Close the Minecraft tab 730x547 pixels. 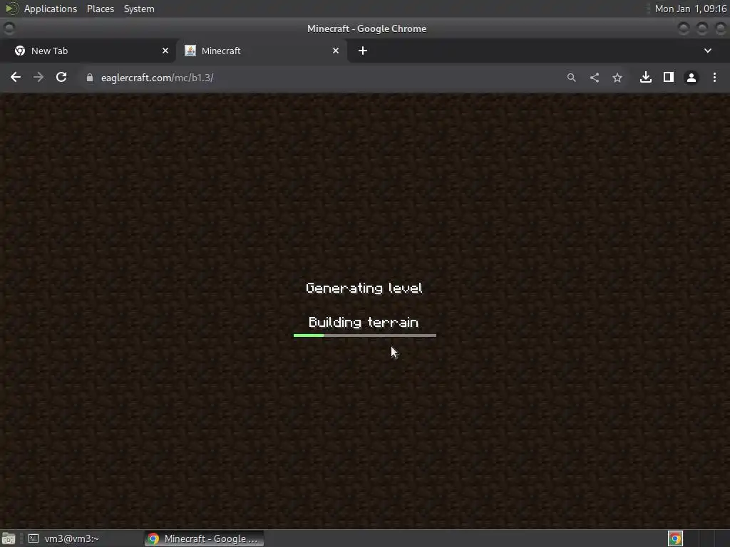[x=336, y=51]
